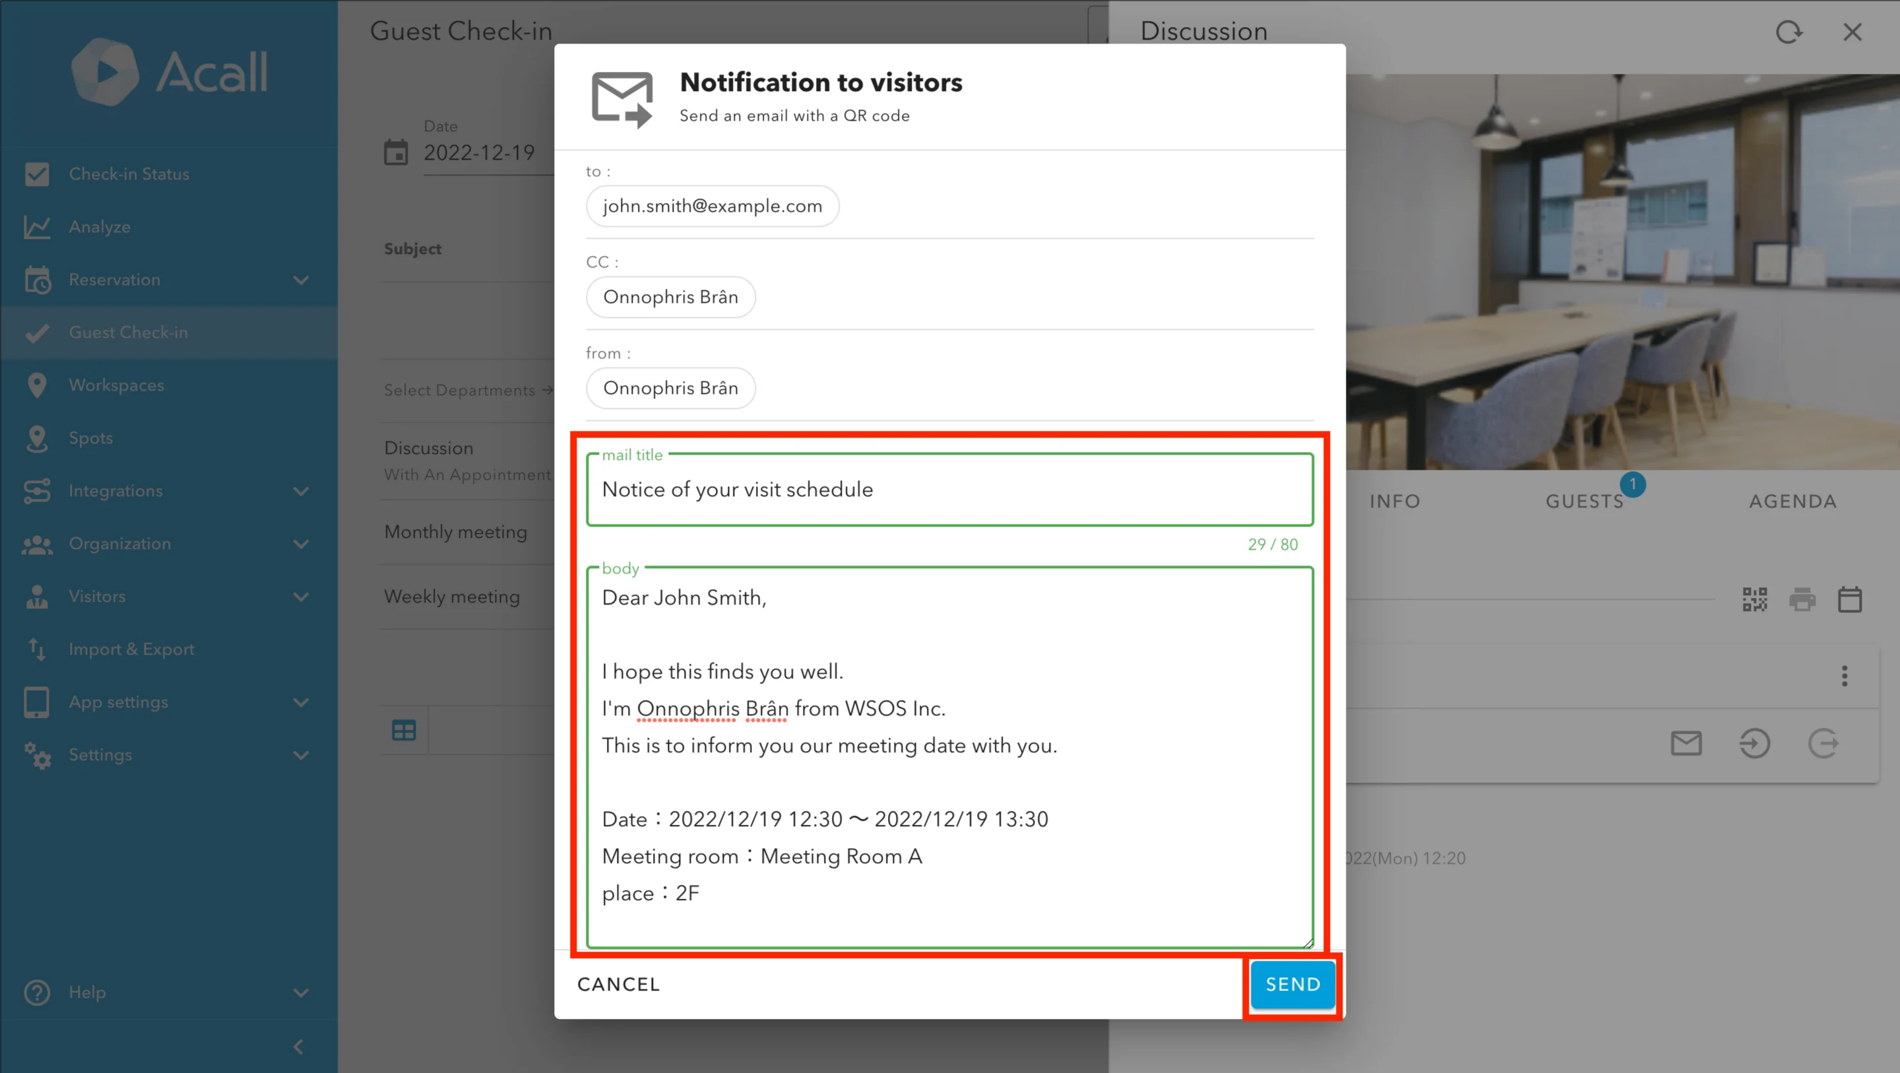Expand the App settings menu chevron

(301, 701)
